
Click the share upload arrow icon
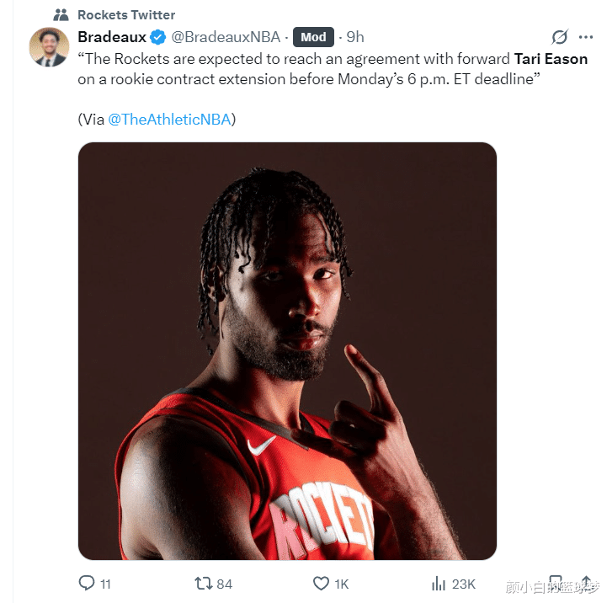click(x=587, y=583)
